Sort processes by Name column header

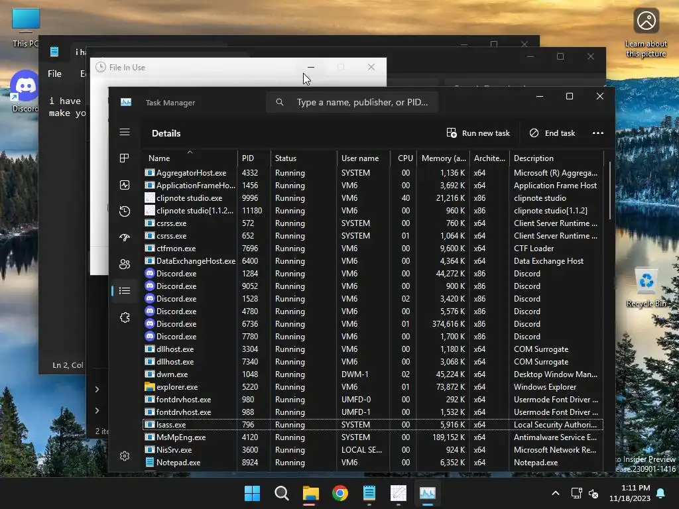(x=190, y=158)
